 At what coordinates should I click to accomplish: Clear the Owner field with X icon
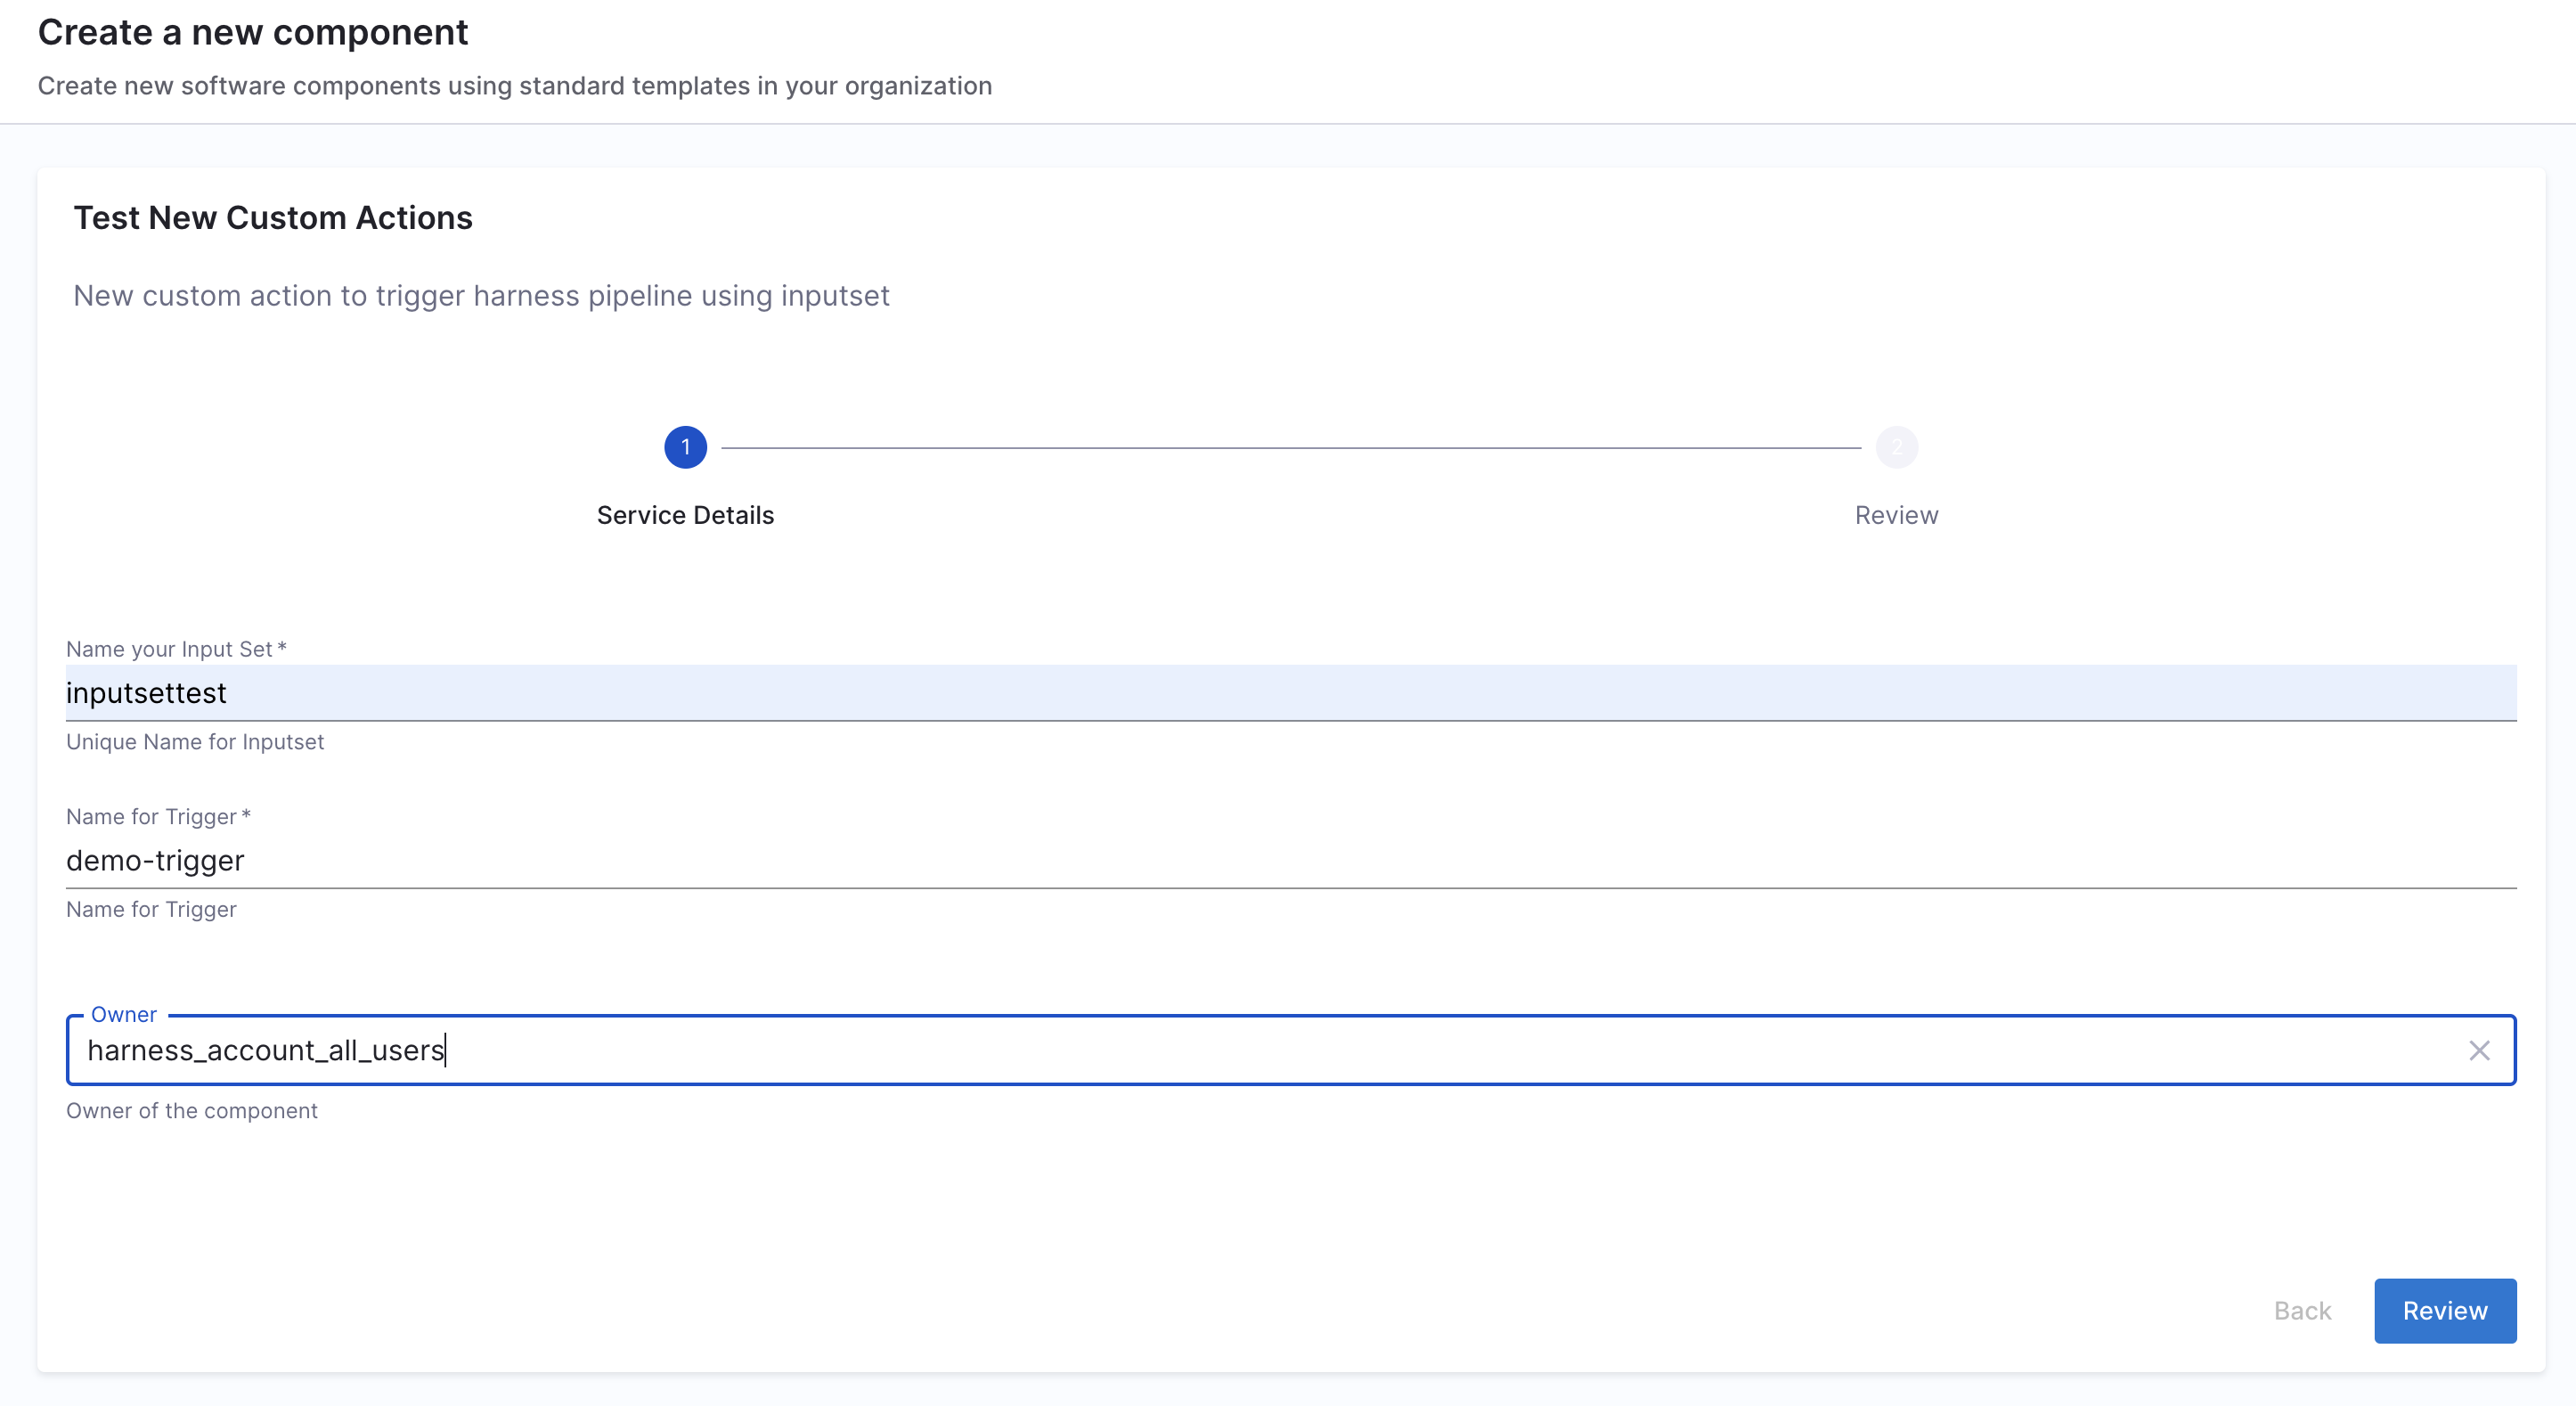pyautogui.click(x=2478, y=1050)
